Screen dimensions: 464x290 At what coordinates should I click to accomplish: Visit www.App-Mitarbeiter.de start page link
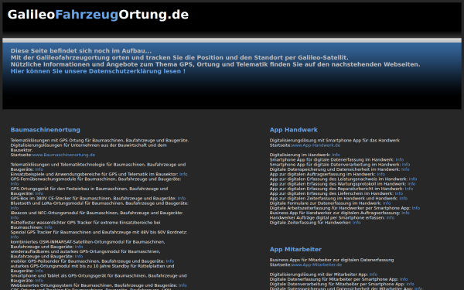(316, 264)
